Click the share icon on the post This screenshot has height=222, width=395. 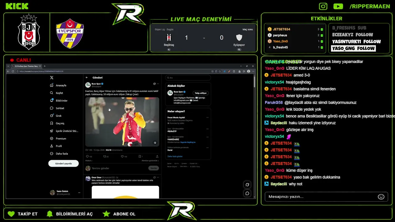[x=157, y=157]
